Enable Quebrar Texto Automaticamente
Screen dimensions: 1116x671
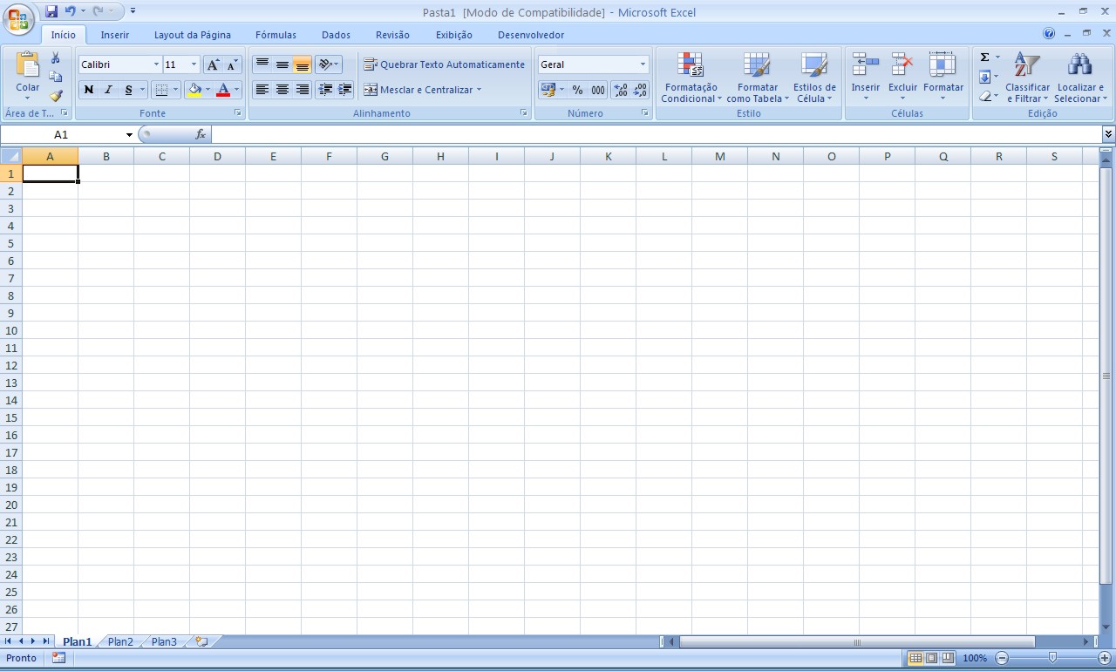click(445, 64)
